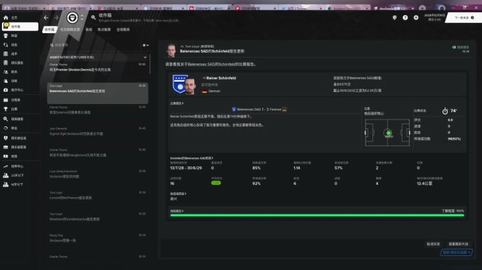The height and width of the screenshot is (270, 482).
Task: Click the 观看精彩片段 button
Action: click(x=459, y=244)
